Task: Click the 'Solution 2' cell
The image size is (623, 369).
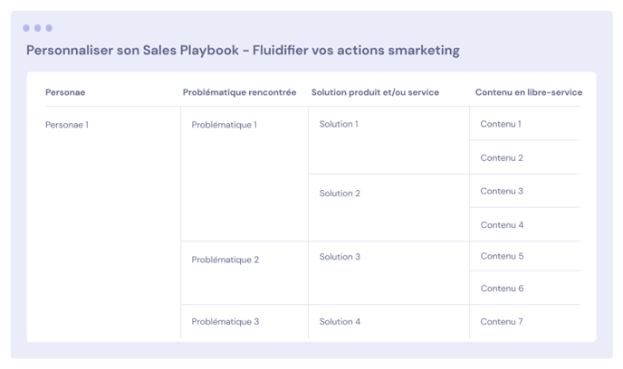Action: 340,194
